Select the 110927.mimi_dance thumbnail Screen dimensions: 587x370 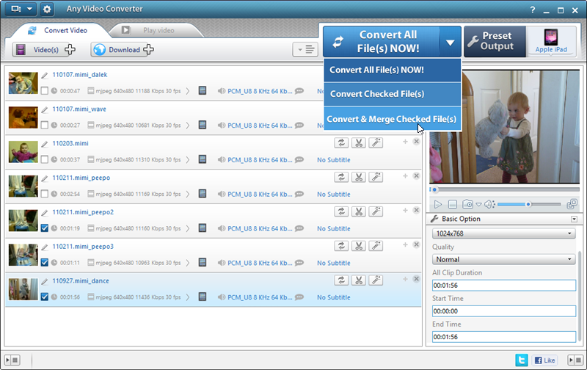click(23, 289)
